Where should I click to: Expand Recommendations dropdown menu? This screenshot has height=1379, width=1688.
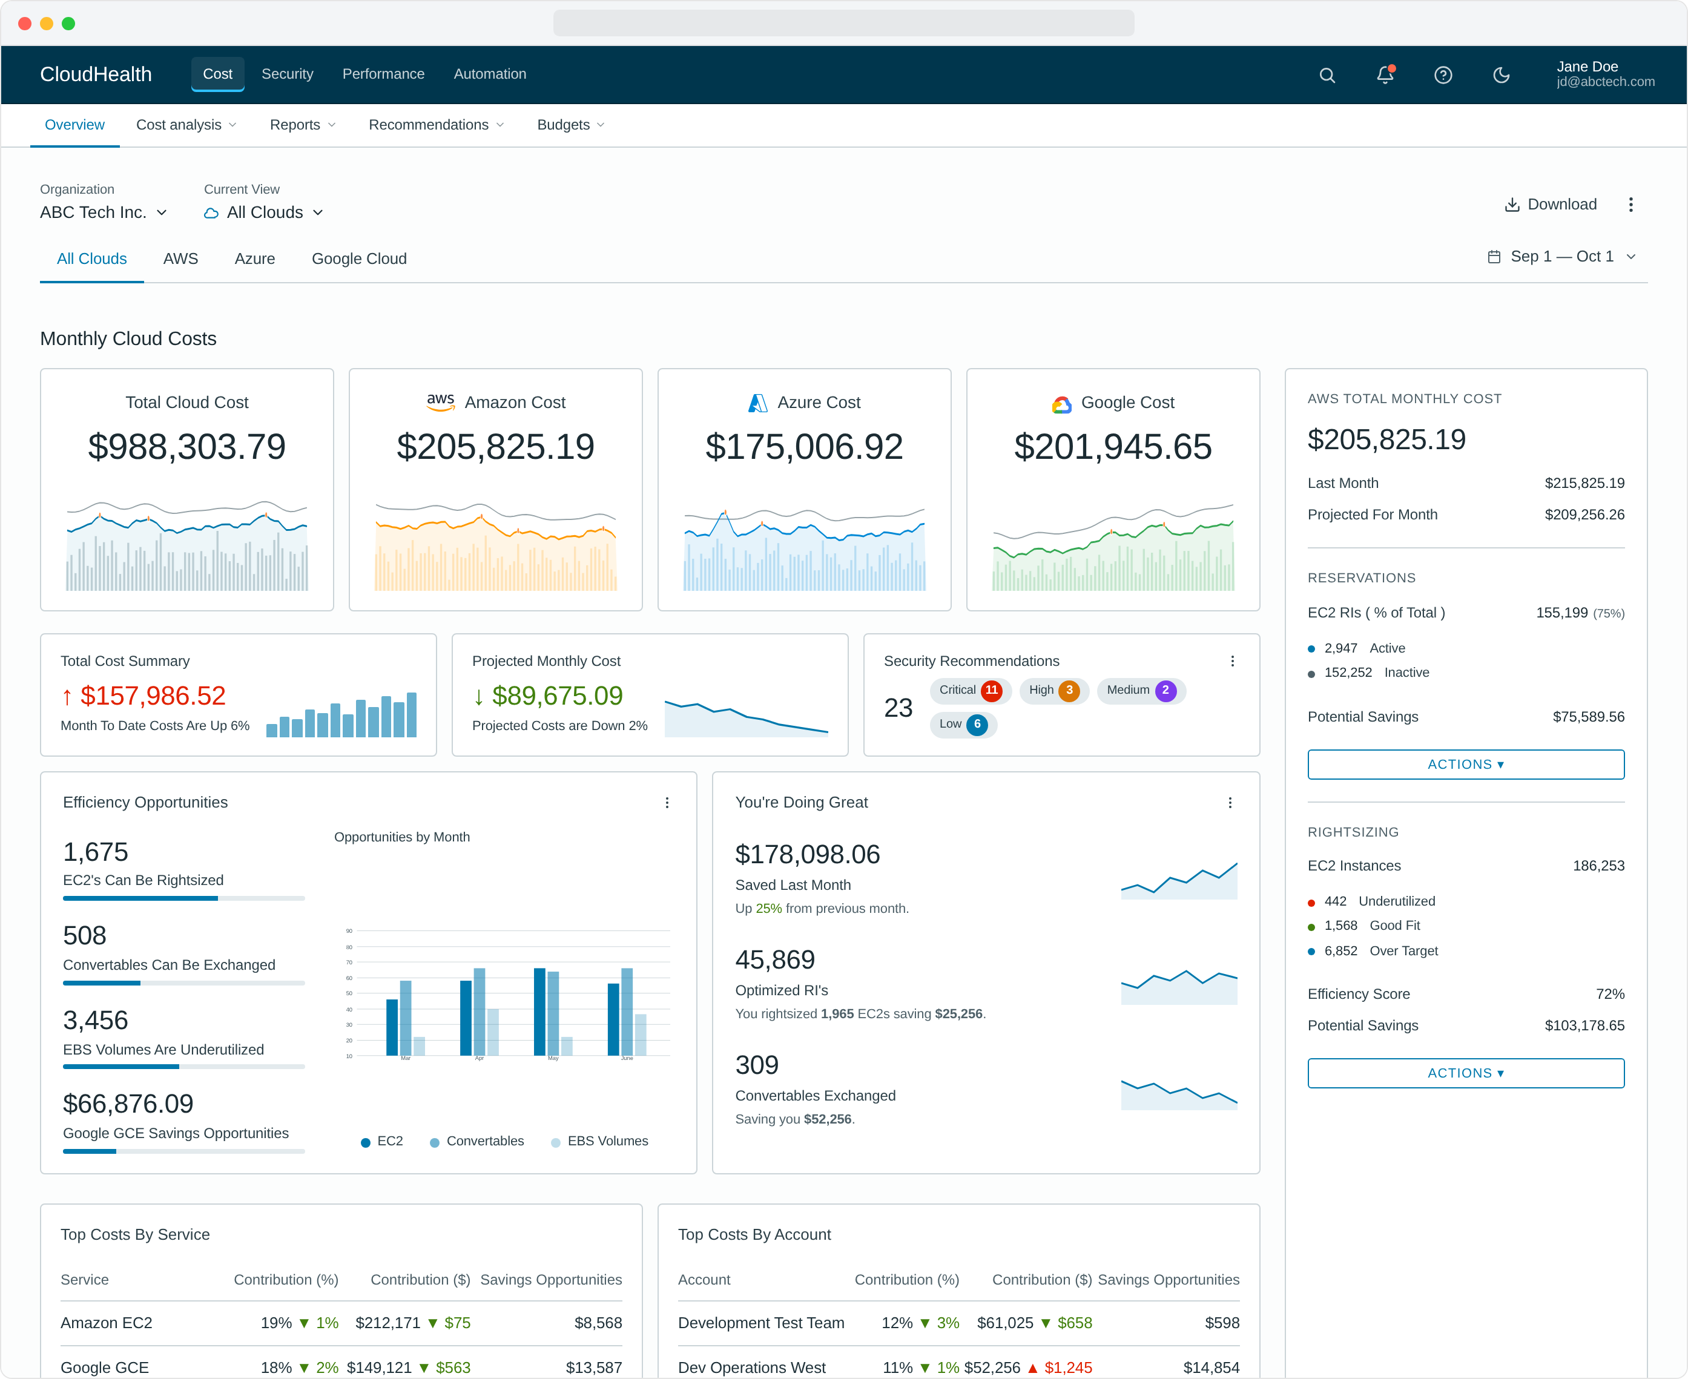click(x=436, y=125)
